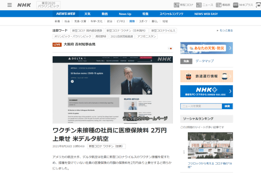Open the NHK+ banner chevron

click(x=230, y=91)
